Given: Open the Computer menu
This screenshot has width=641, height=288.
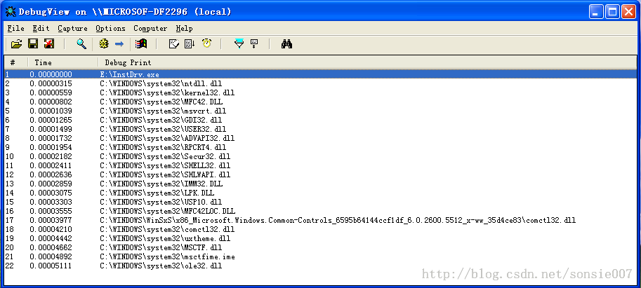Looking at the screenshot, I should click(150, 28).
